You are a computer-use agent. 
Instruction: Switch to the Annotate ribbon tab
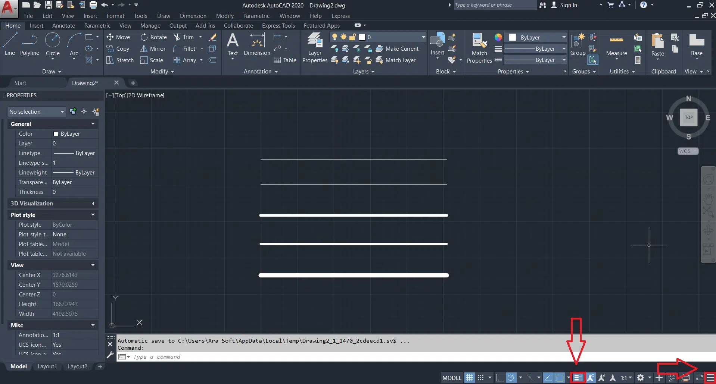[63, 26]
